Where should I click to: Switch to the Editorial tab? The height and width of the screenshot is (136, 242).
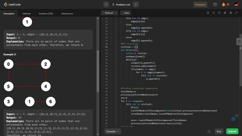coord(26,14)
